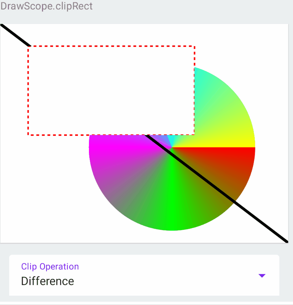
Task: Click the Clip Operation label
Action: click(50, 266)
